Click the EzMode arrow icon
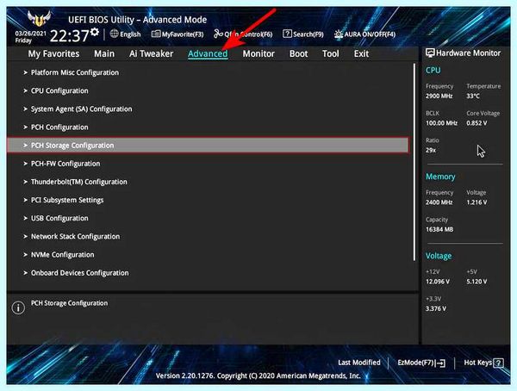 coord(441,363)
